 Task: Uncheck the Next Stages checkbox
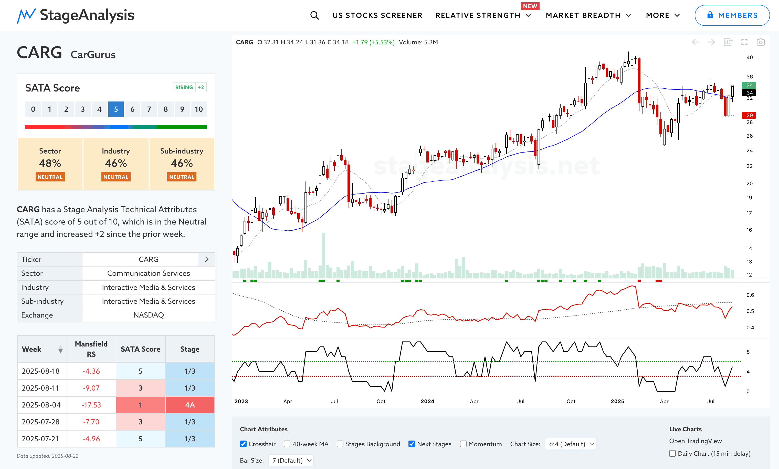(412, 444)
